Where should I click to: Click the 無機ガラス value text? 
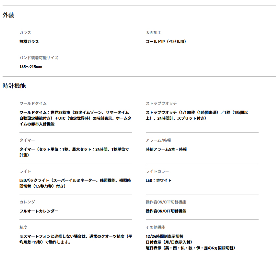pos(29,42)
